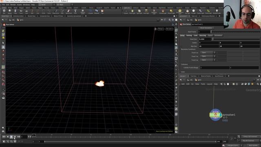This screenshot has height=147, width=261.
Task: Toggle the viewport grid display option
Action: 176,128
